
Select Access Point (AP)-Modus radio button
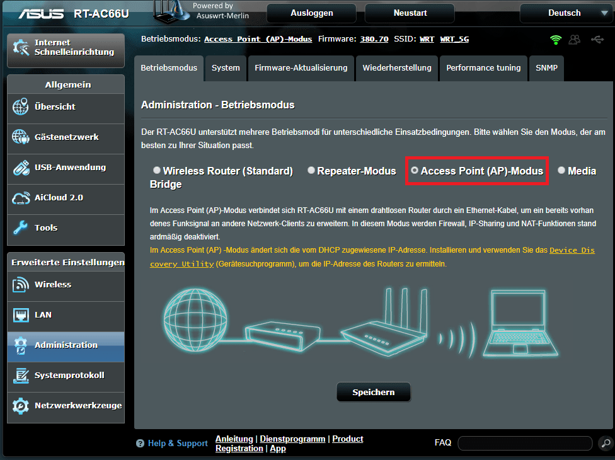coord(415,170)
